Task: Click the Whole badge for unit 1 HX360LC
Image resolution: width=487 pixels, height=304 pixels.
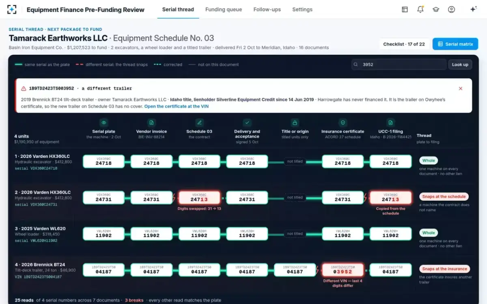Action: (429, 161)
